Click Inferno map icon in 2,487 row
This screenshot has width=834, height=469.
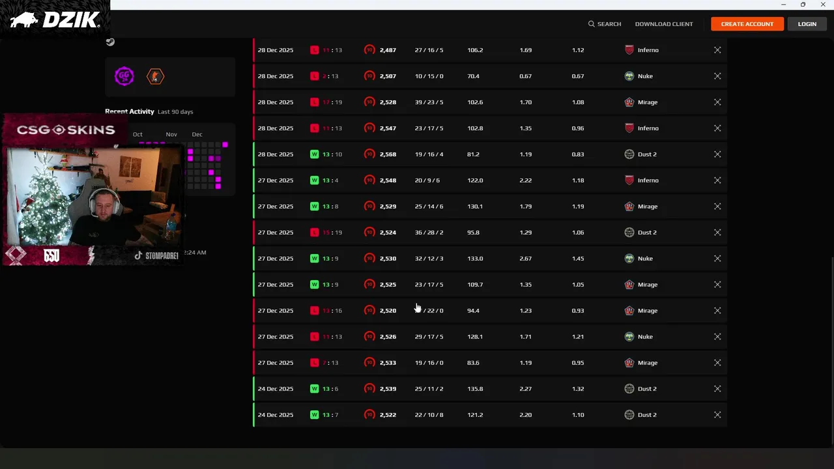click(629, 50)
